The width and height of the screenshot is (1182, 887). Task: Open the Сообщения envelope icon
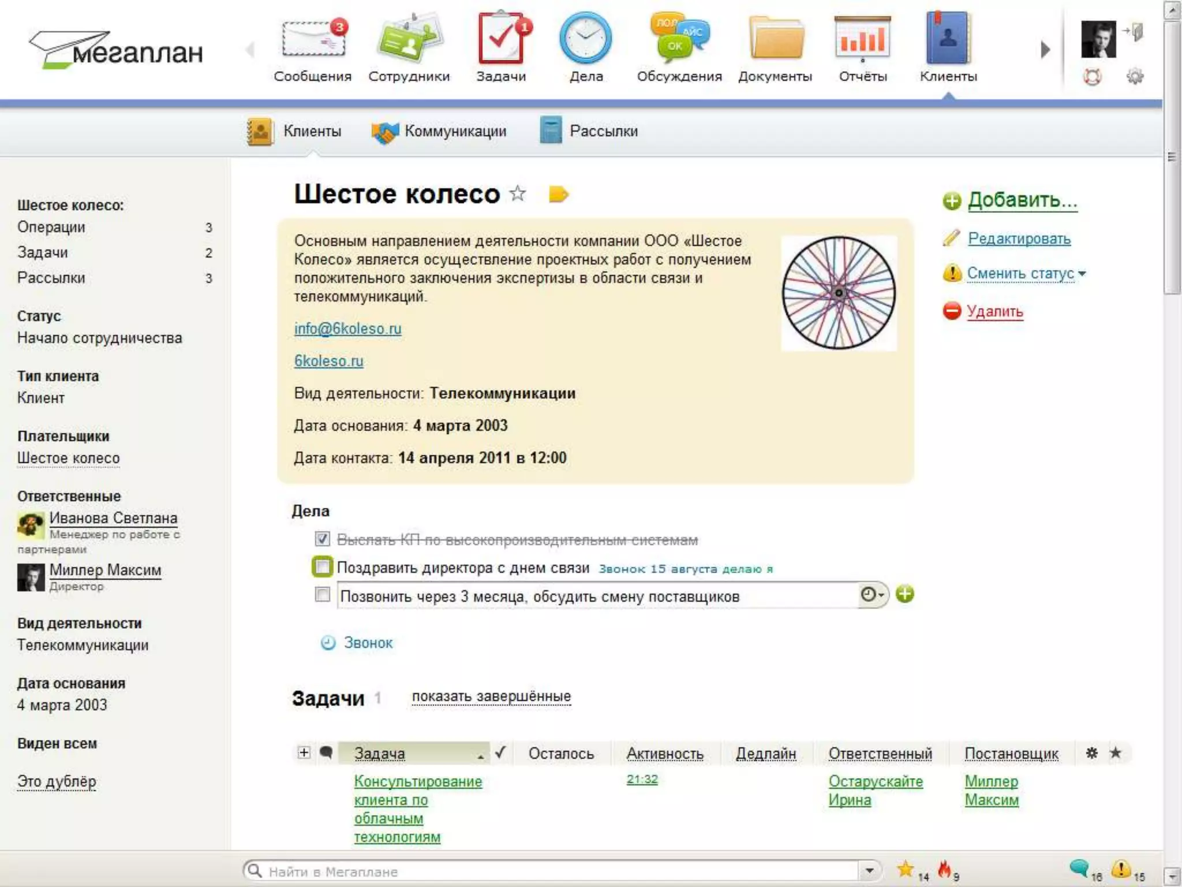pos(312,39)
